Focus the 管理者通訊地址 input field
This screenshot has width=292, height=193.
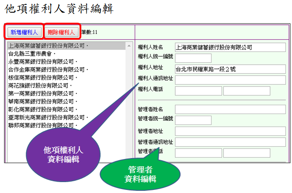230,142
